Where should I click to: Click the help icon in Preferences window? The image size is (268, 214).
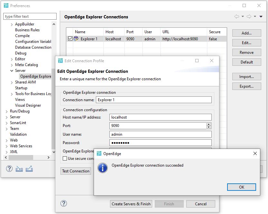click(9, 169)
